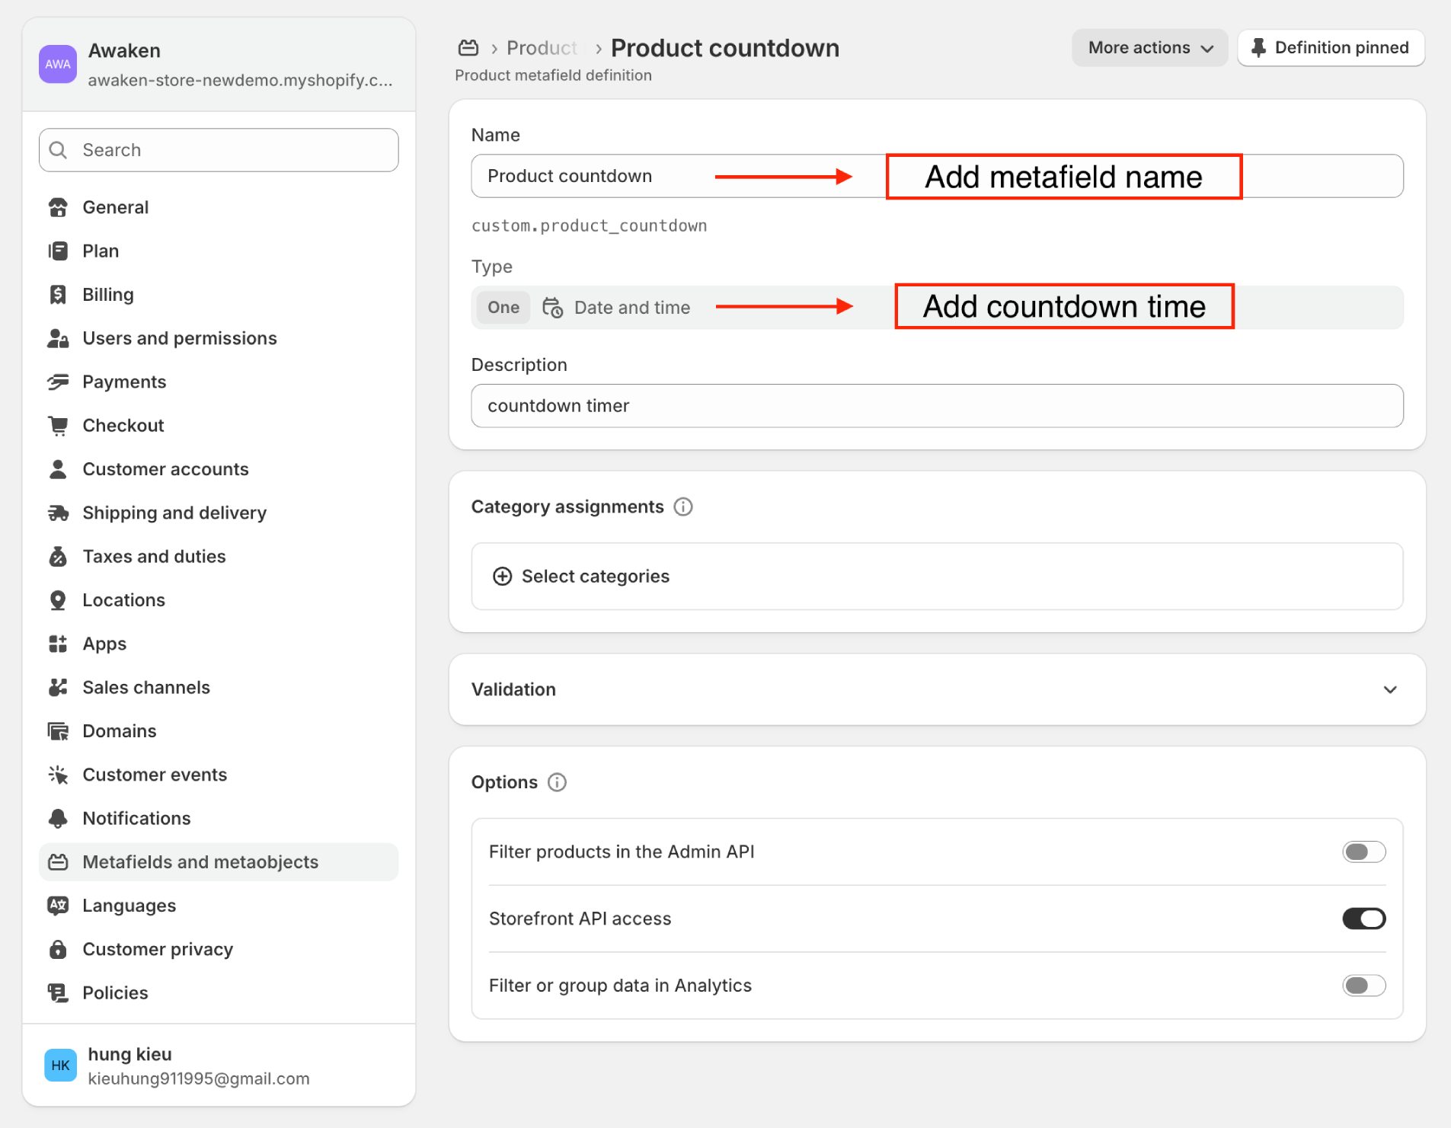
Task: Open the More actions dropdown
Action: click(x=1150, y=48)
